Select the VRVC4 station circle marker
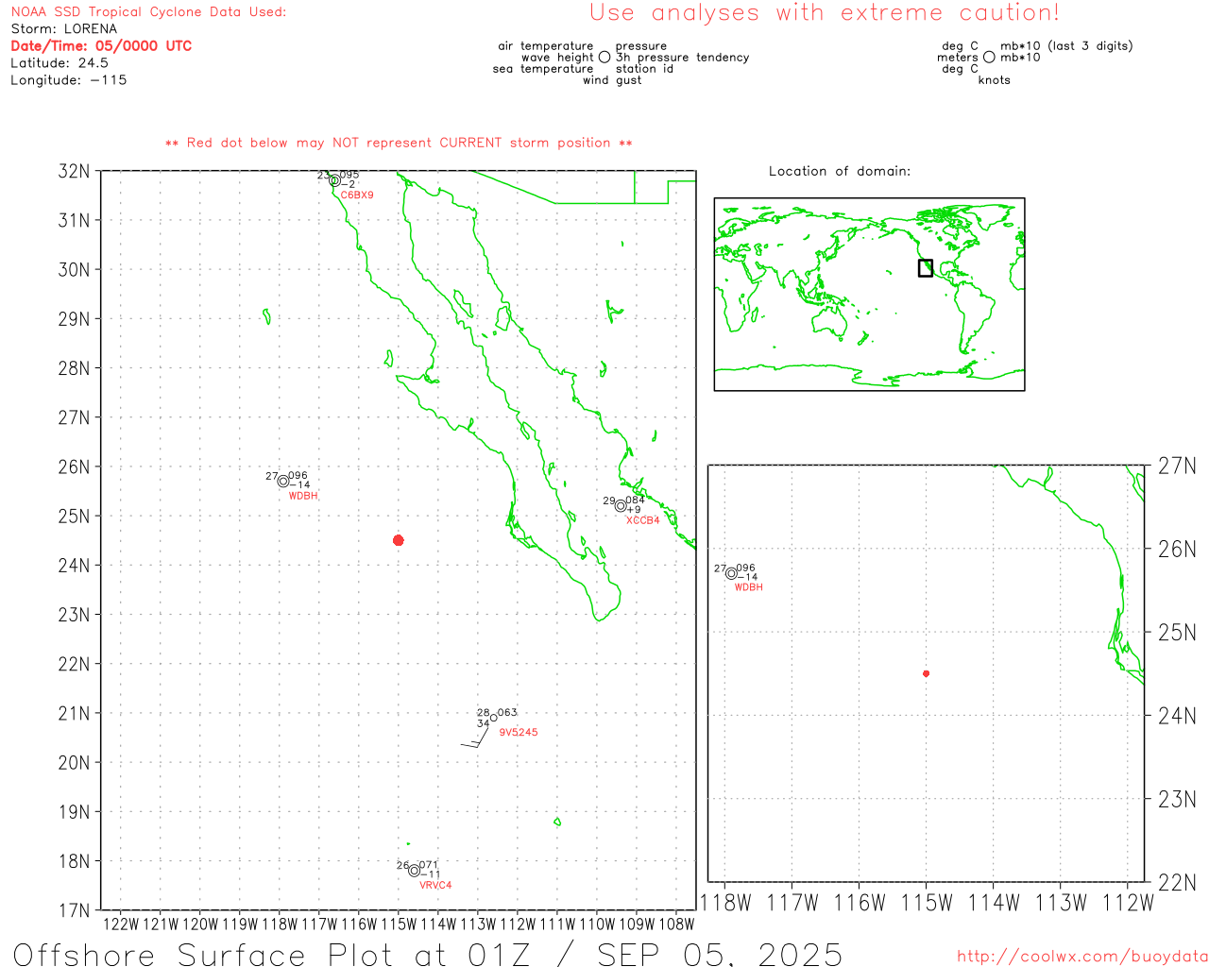The width and height of the screenshot is (1209, 967). click(414, 871)
